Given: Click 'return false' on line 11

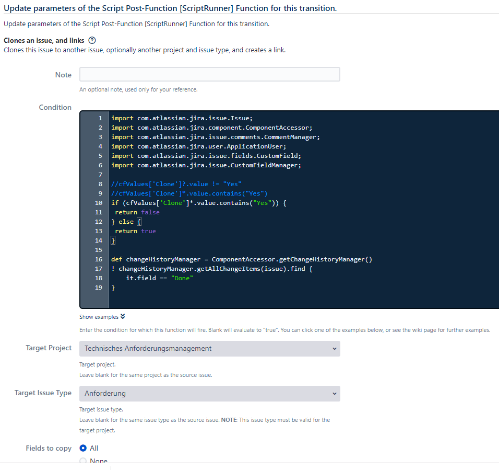Looking at the screenshot, I should point(137,212).
